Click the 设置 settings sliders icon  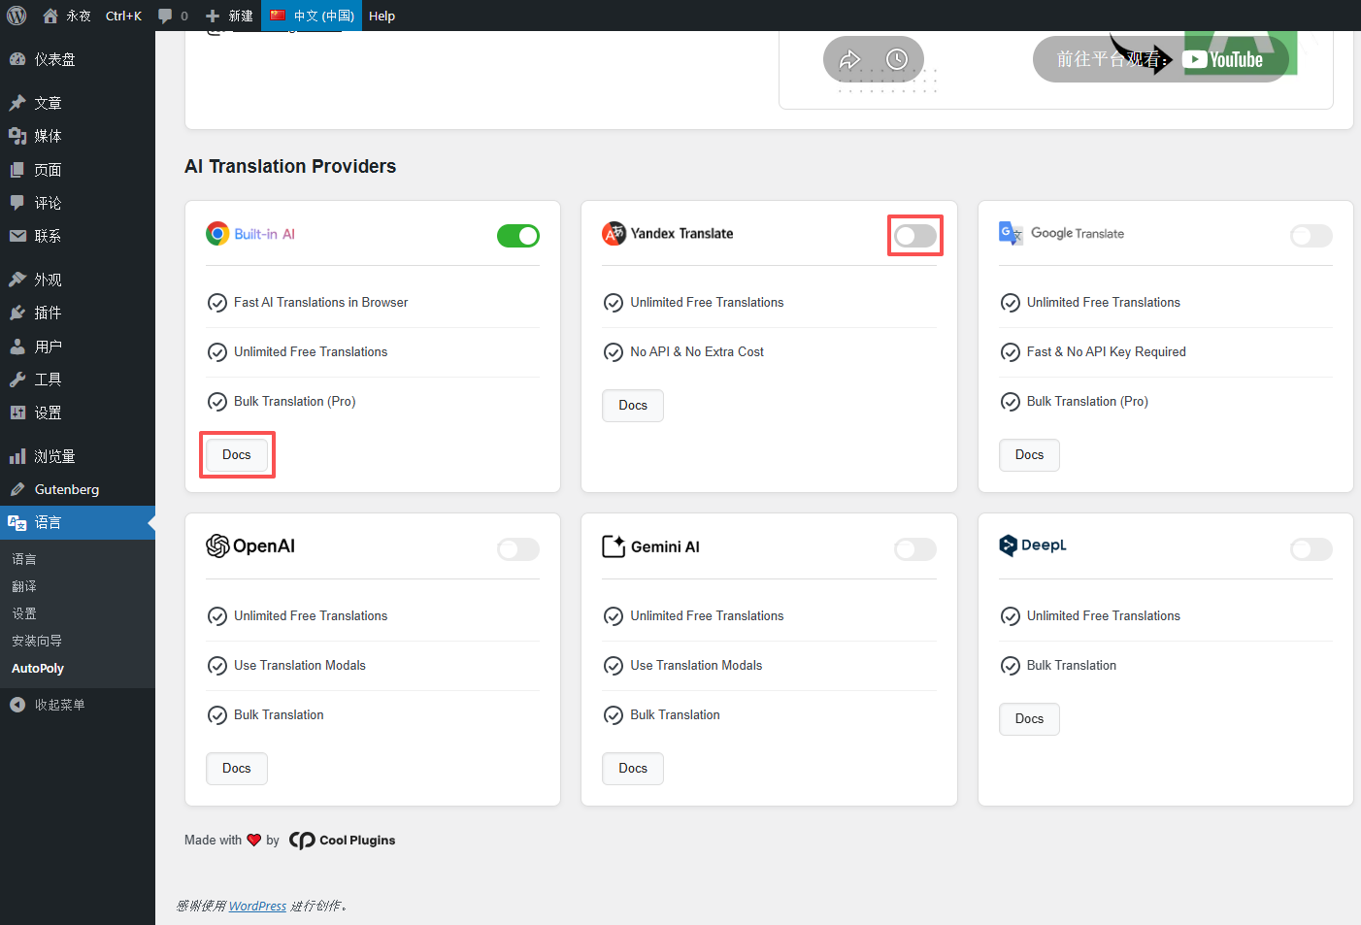[x=17, y=413]
